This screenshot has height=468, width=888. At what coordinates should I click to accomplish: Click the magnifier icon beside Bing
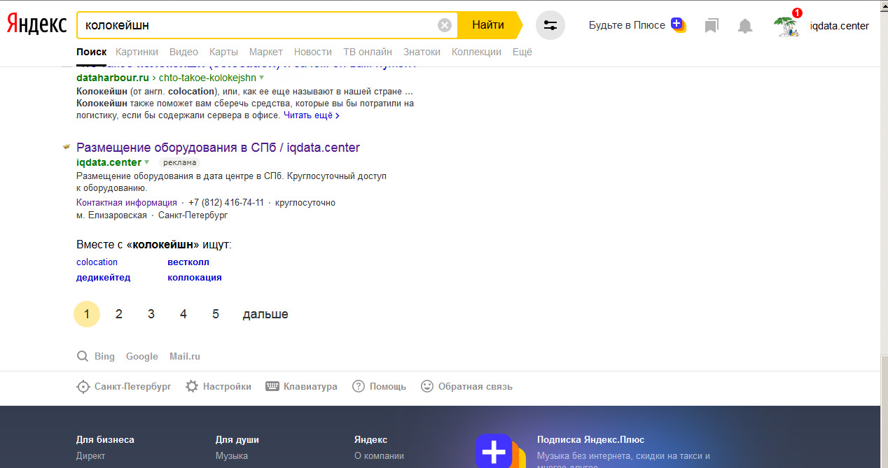pyautogui.click(x=83, y=356)
